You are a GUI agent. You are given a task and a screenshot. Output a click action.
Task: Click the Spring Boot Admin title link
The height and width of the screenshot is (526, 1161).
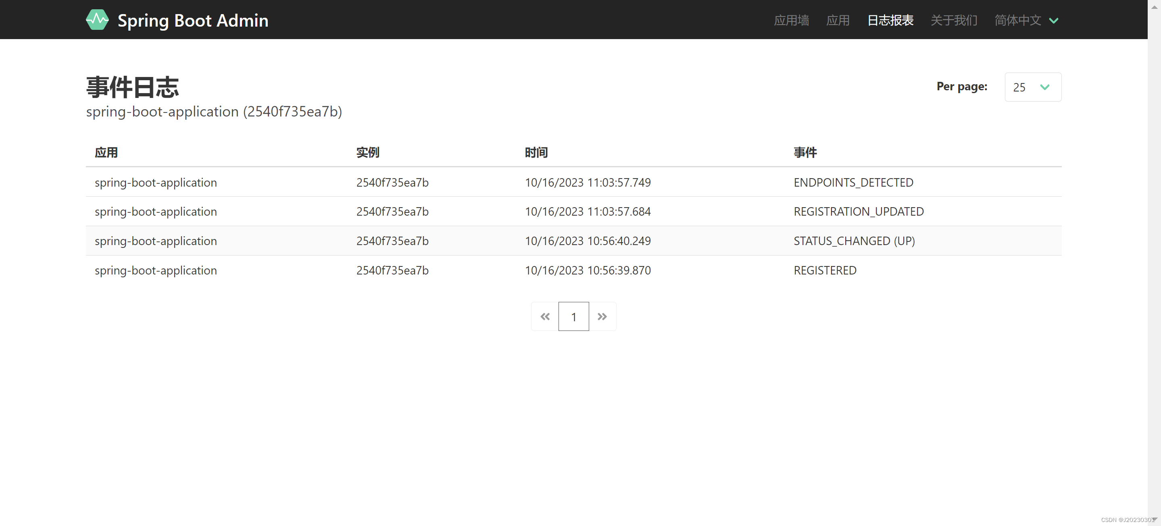click(192, 20)
